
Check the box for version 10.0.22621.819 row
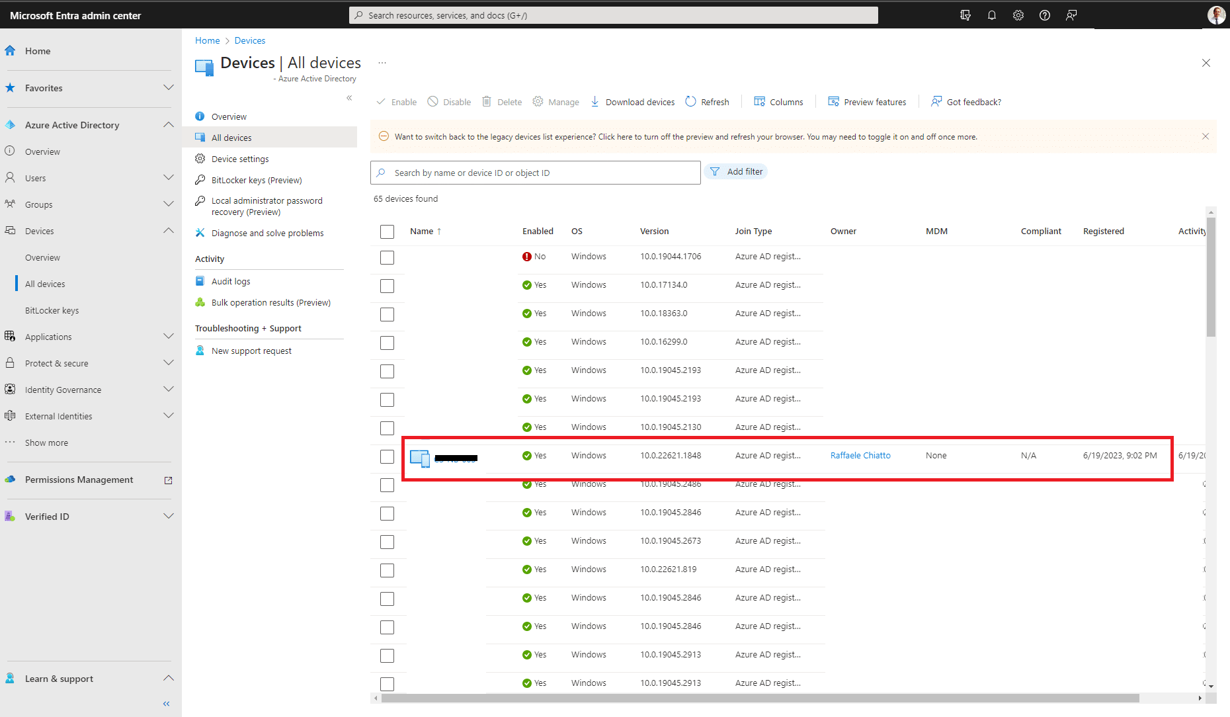pyautogui.click(x=388, y=570)
